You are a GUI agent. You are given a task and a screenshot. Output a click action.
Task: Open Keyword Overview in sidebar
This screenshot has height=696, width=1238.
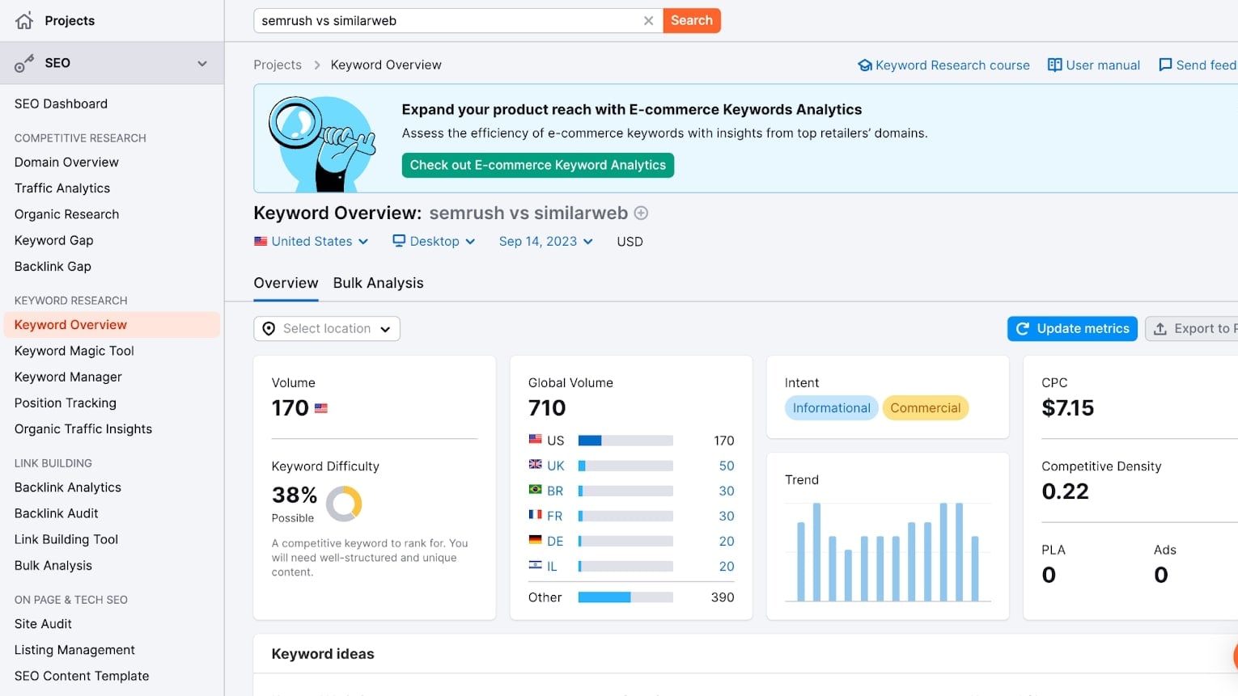112,325
